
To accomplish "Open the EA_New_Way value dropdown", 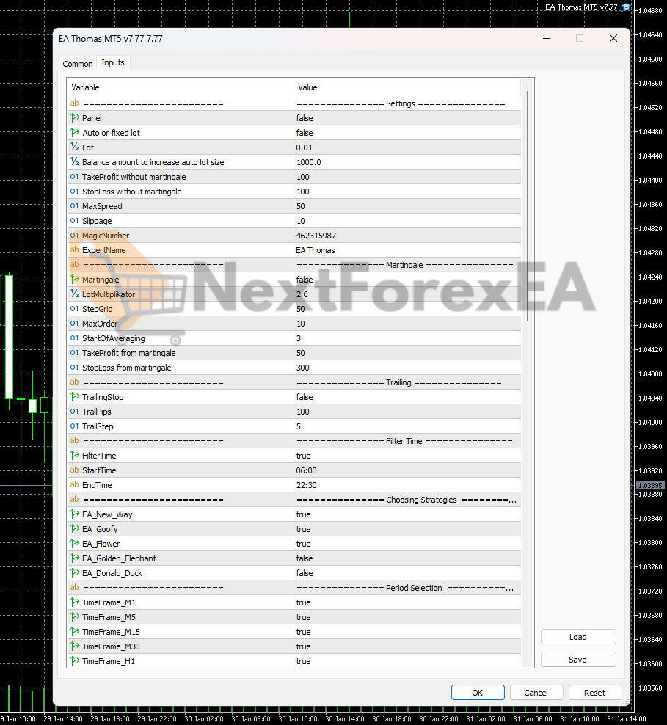I will tap(407, 514).
